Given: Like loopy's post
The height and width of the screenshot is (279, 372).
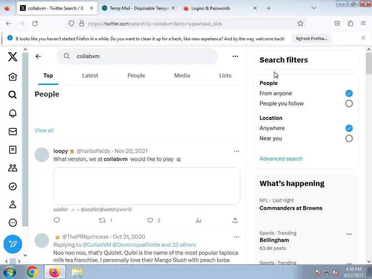Looking at the screenshot, I should click(x=150, y=221).
